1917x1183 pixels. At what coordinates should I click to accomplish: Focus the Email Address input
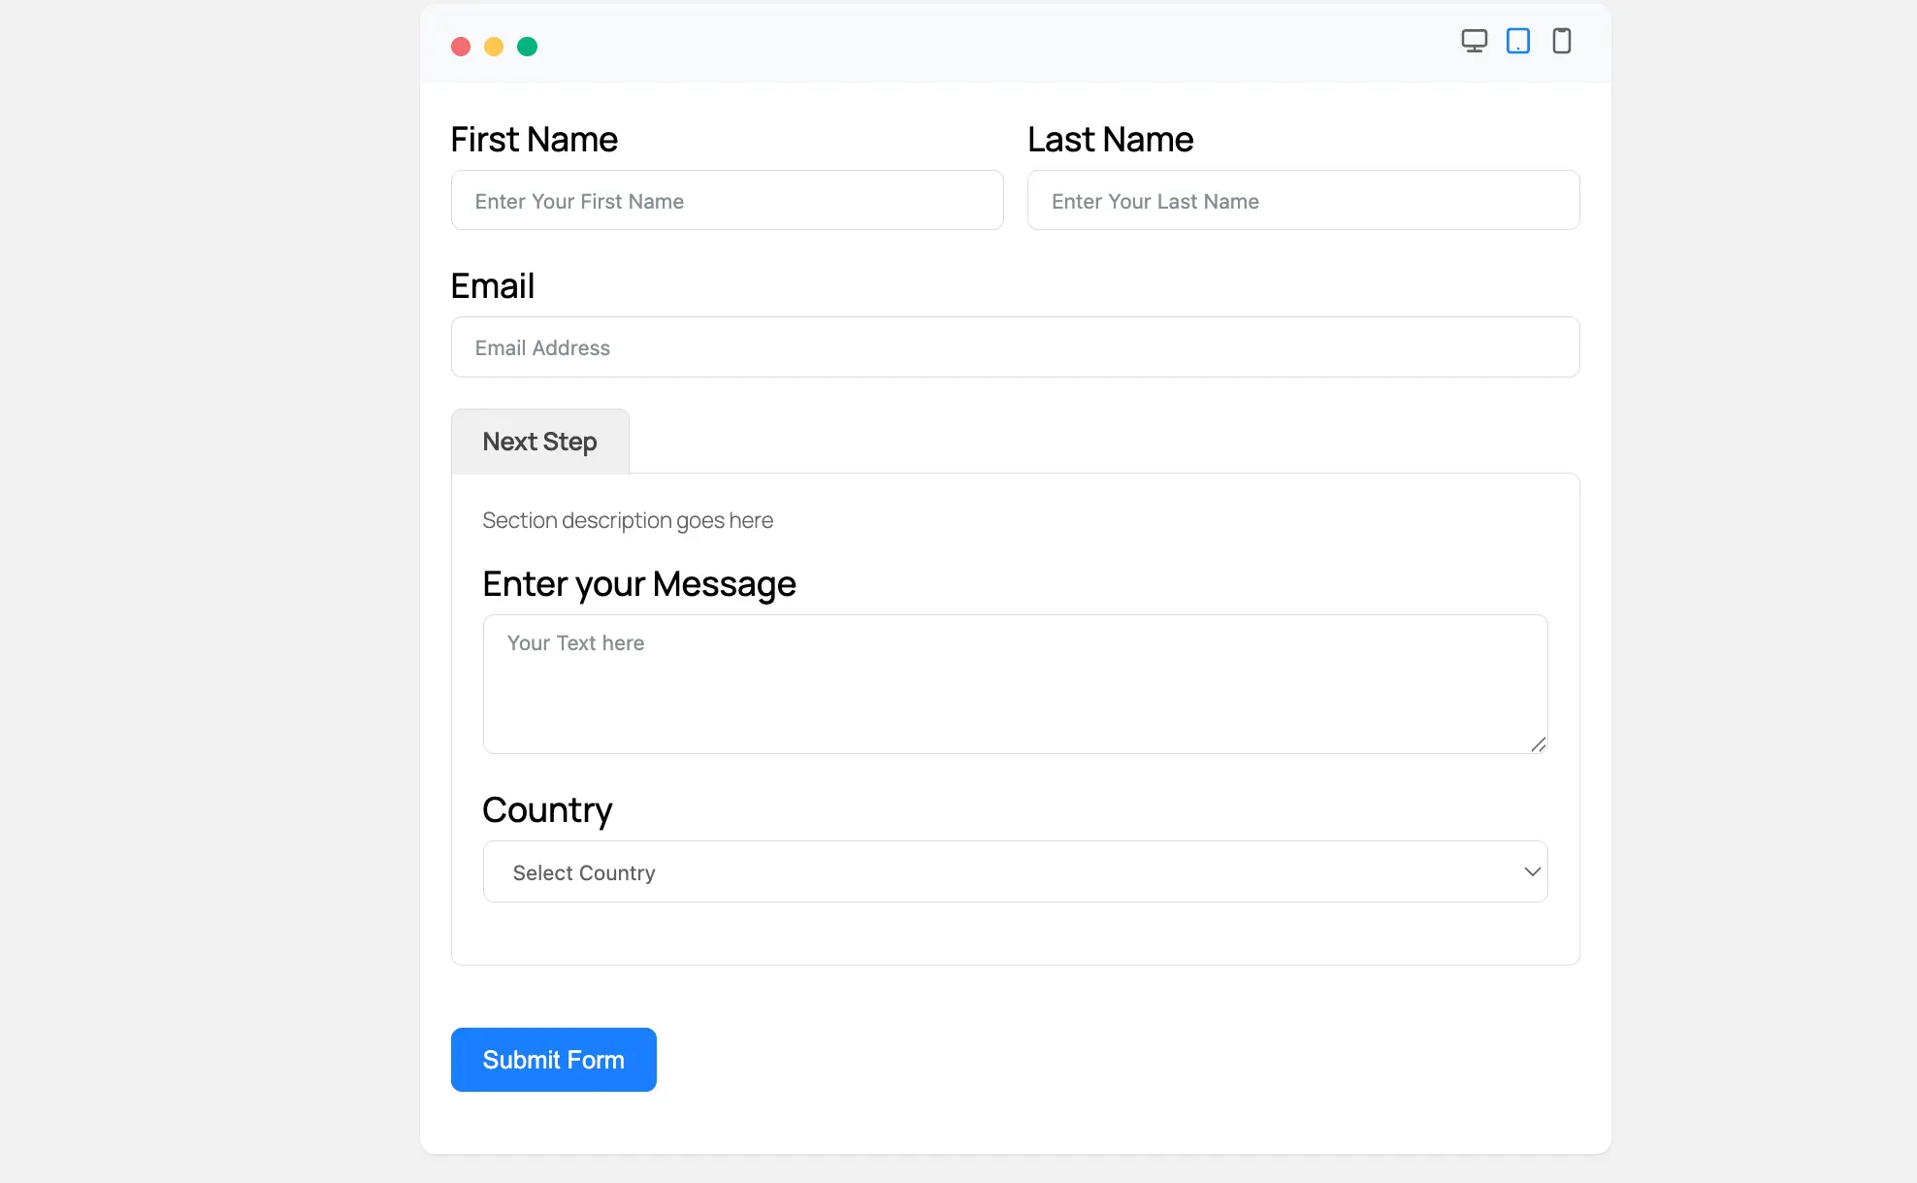pos(1015,347)
